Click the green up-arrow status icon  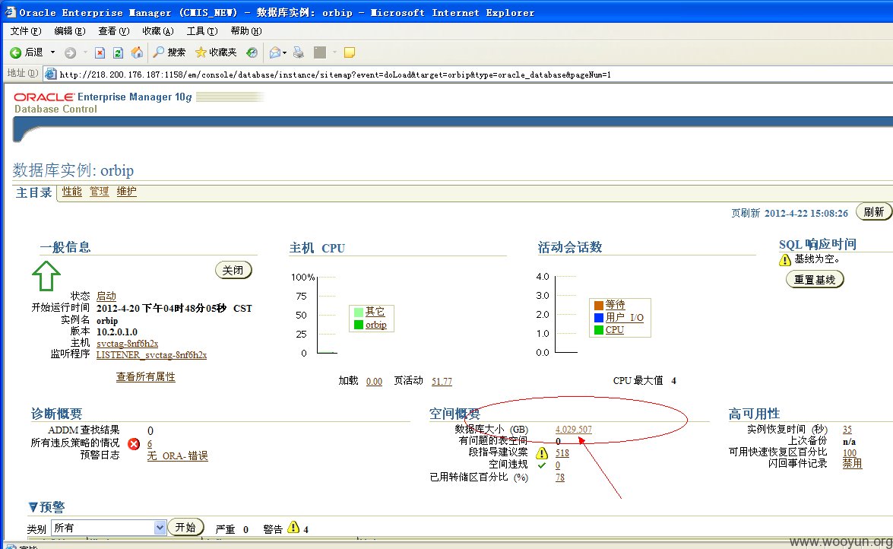46,276
